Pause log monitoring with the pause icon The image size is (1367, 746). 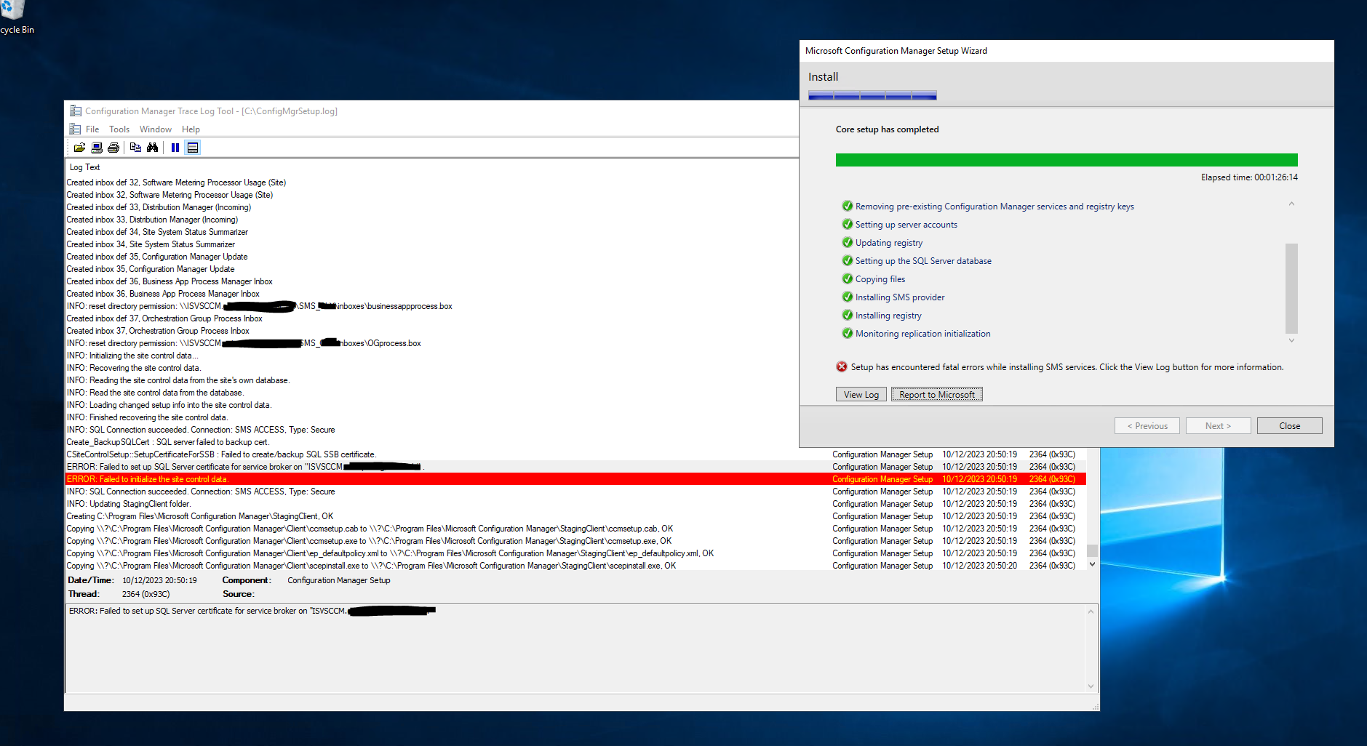(175, 148)
